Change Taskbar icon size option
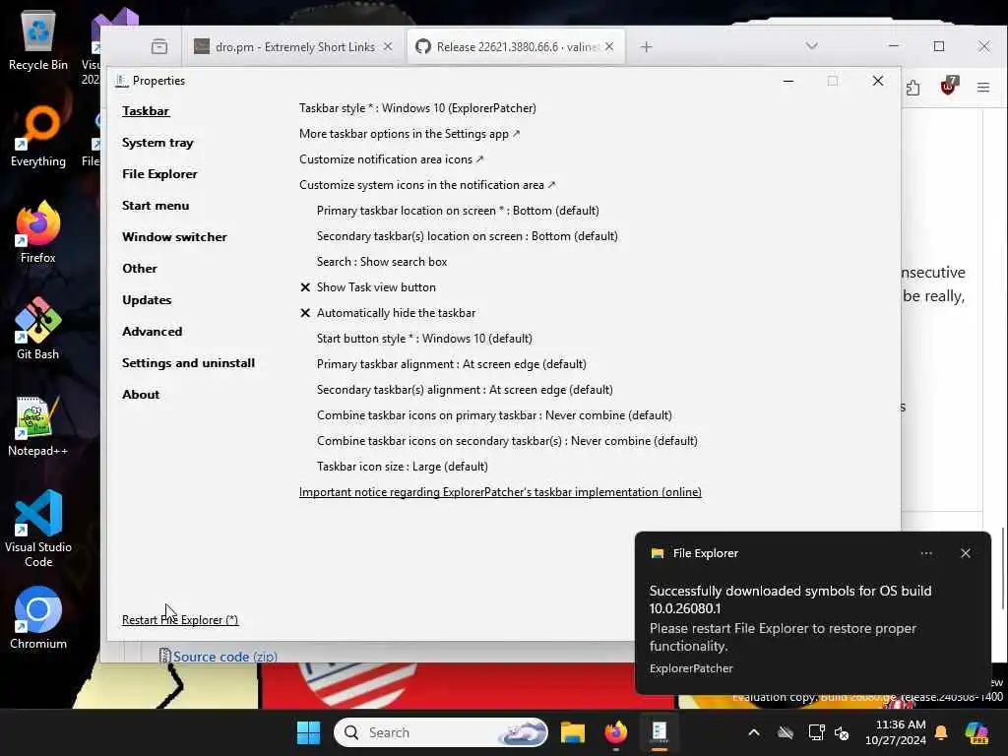Image resolution: width=1008 pixels, height=756 pixels. click(403, 467)
